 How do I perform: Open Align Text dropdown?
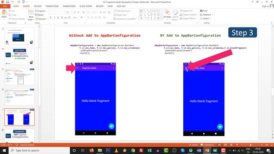(120, 15)
